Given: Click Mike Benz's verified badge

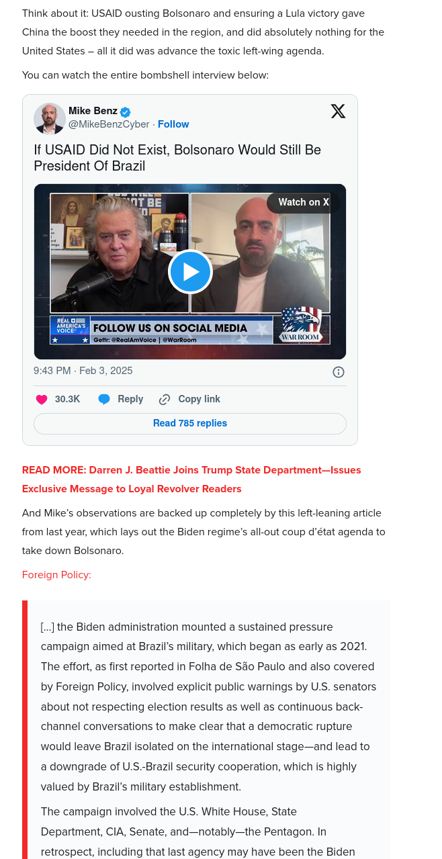Looking at the screenshot, I should 126,111.
